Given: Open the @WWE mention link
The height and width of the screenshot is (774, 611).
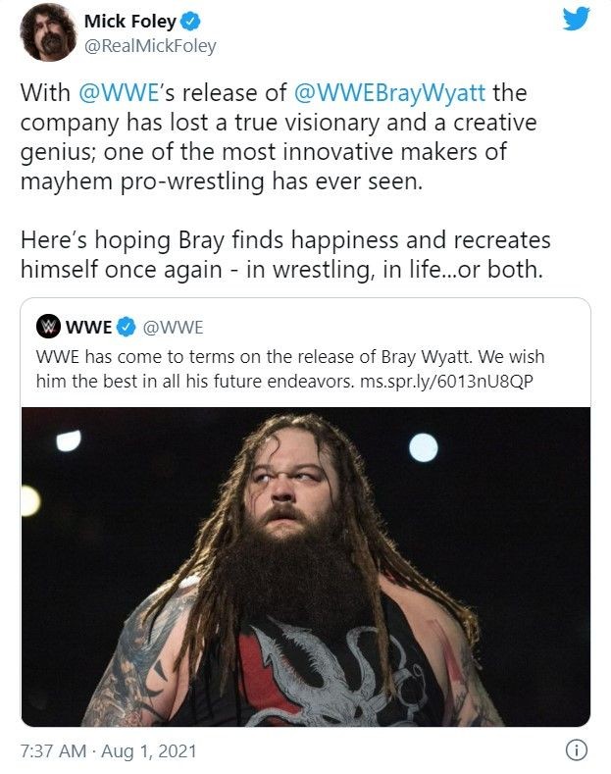Looking at the screenshot, I should coord(119,93).
